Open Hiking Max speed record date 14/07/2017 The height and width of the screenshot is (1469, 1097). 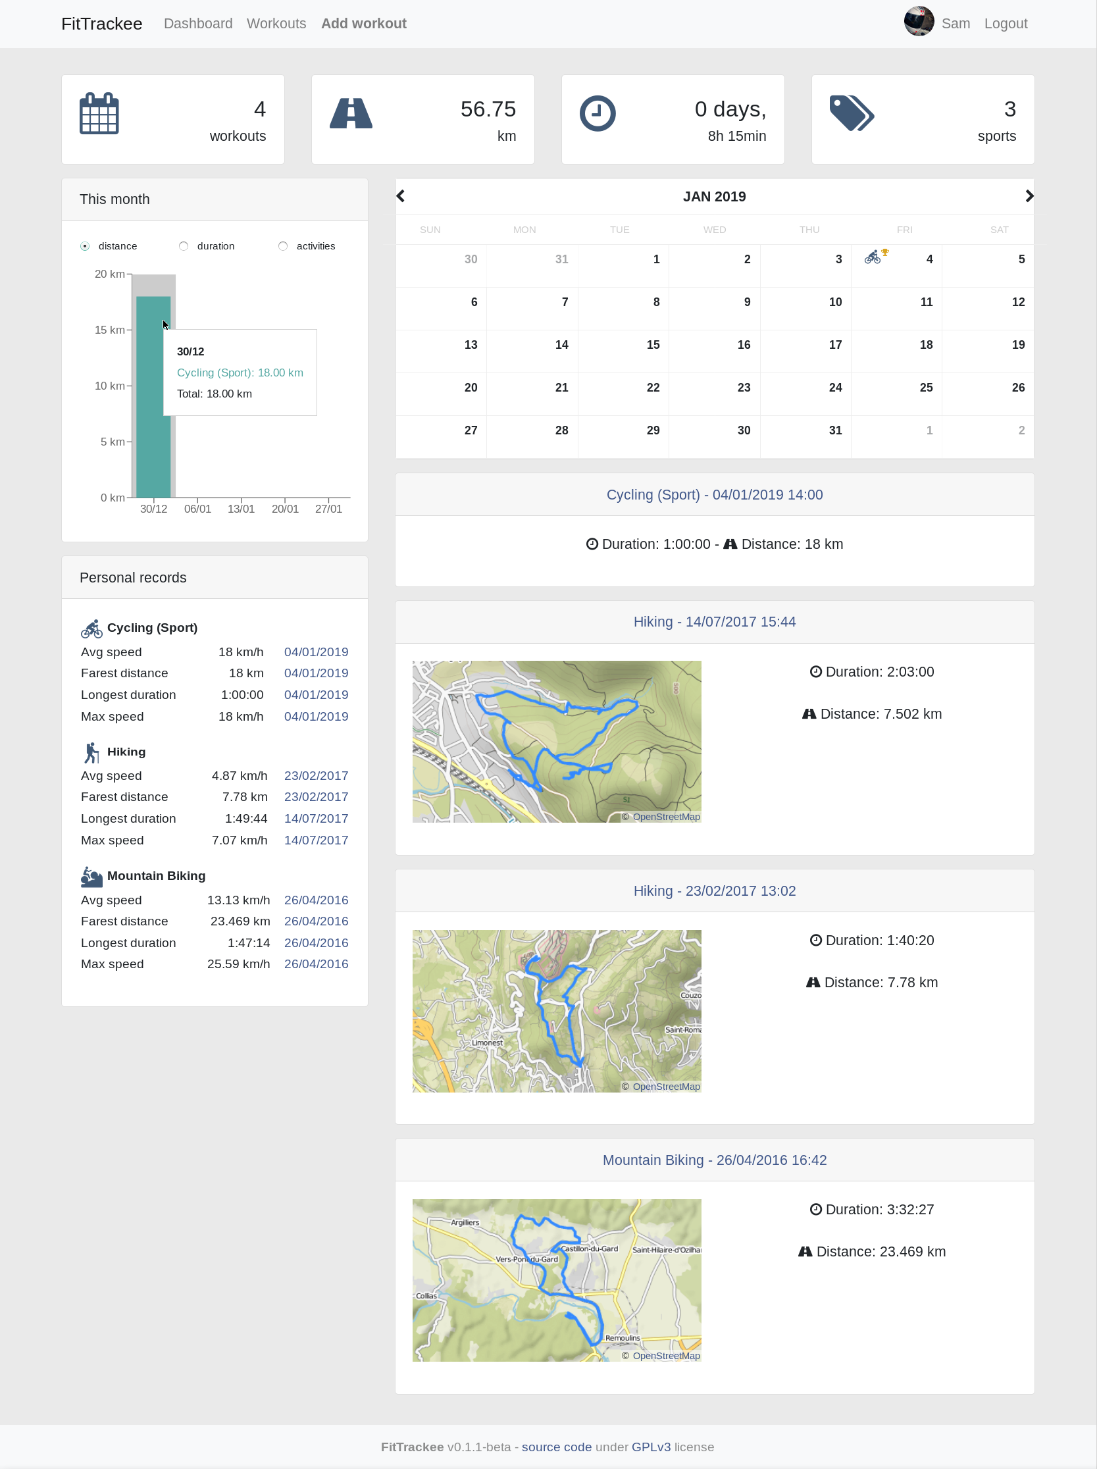tap(316, 840)
